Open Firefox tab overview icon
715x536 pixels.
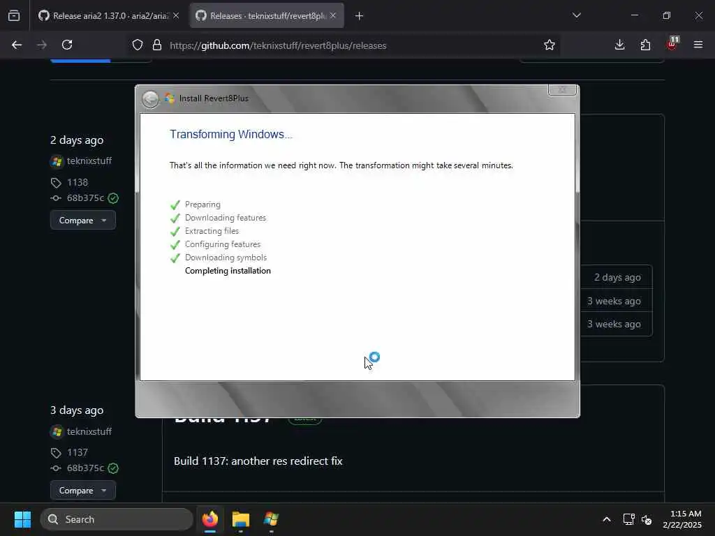pyautogui.click(x=14, y=15)
